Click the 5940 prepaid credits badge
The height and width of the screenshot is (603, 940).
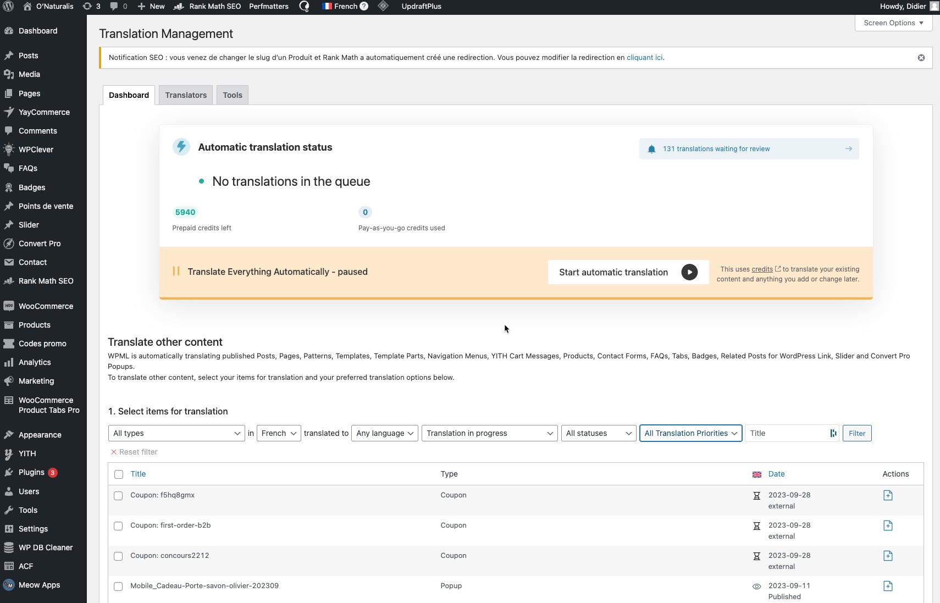tap(185, 212)
